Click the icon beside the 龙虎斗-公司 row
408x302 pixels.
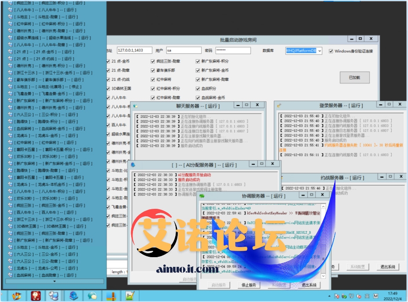point(10,268)
